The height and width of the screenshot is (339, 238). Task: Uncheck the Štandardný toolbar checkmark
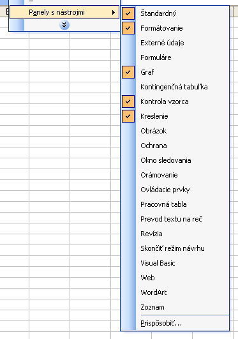(128, 13)
